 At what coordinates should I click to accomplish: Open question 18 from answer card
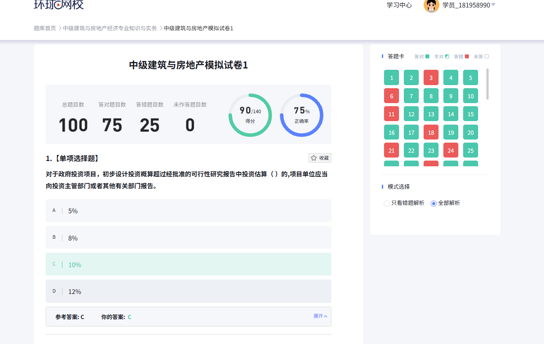[x=431, y=133]
